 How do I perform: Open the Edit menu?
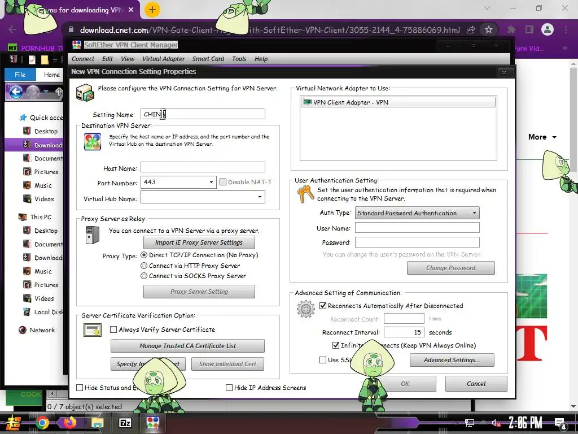(107, 59)
